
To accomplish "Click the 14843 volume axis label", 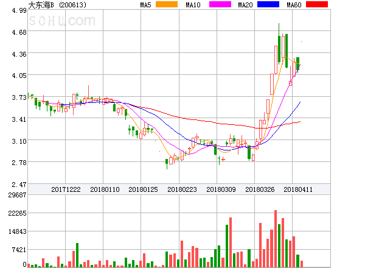I will [17, 231].
